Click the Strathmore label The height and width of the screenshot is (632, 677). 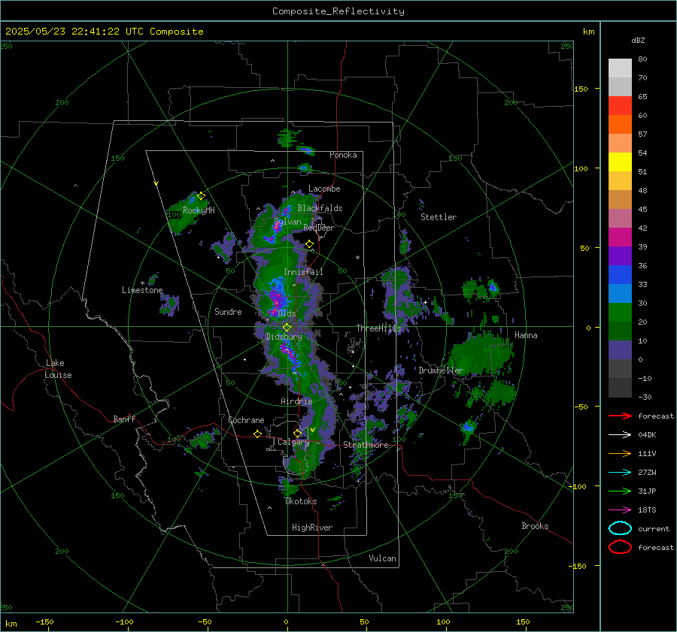366,445
